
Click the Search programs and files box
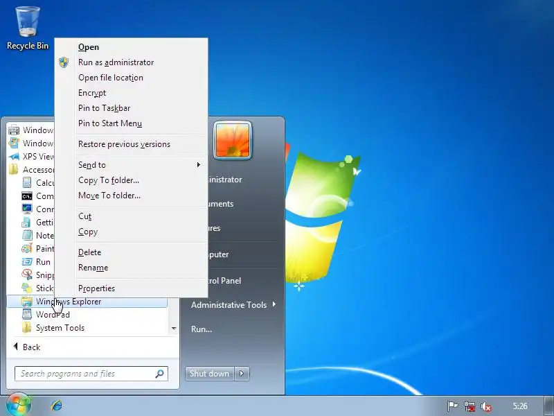coord(91,374)
